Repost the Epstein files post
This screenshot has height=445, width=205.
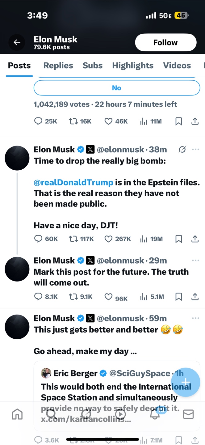[81, 239]
